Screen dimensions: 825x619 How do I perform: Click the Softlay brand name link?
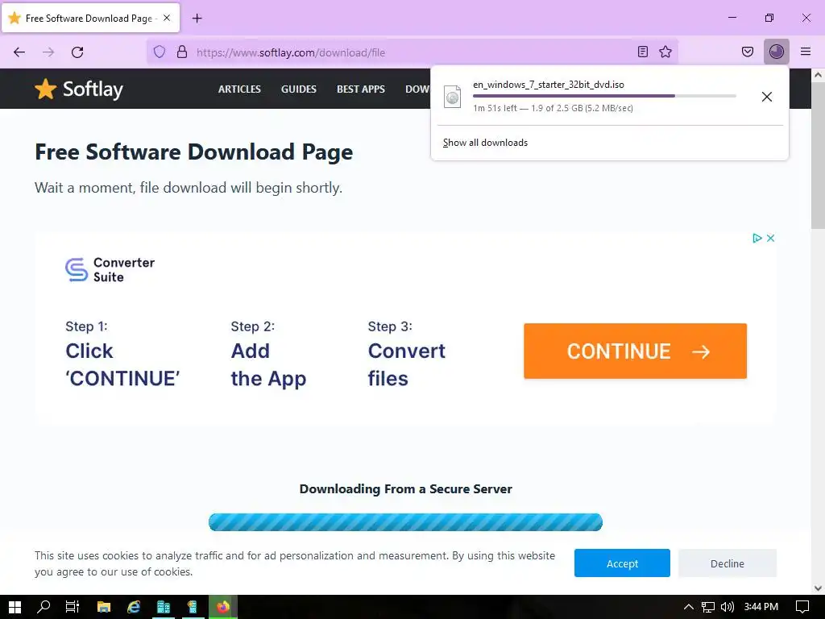(93, 89)
